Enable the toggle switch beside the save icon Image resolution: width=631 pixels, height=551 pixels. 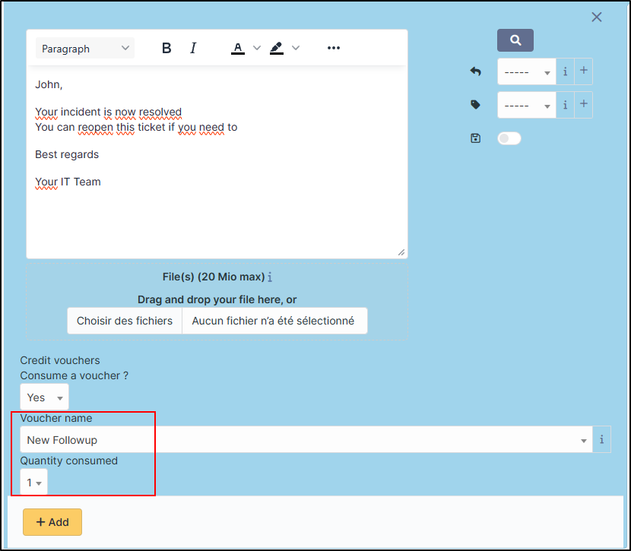[x=509, y=138]
